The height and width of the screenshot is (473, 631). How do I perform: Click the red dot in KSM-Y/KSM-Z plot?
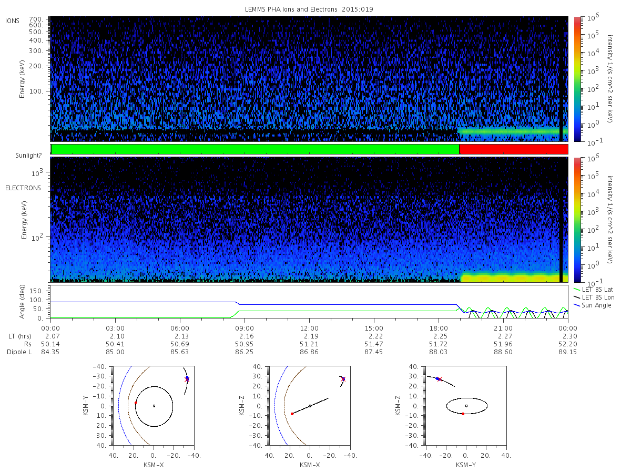pos(463,414)
